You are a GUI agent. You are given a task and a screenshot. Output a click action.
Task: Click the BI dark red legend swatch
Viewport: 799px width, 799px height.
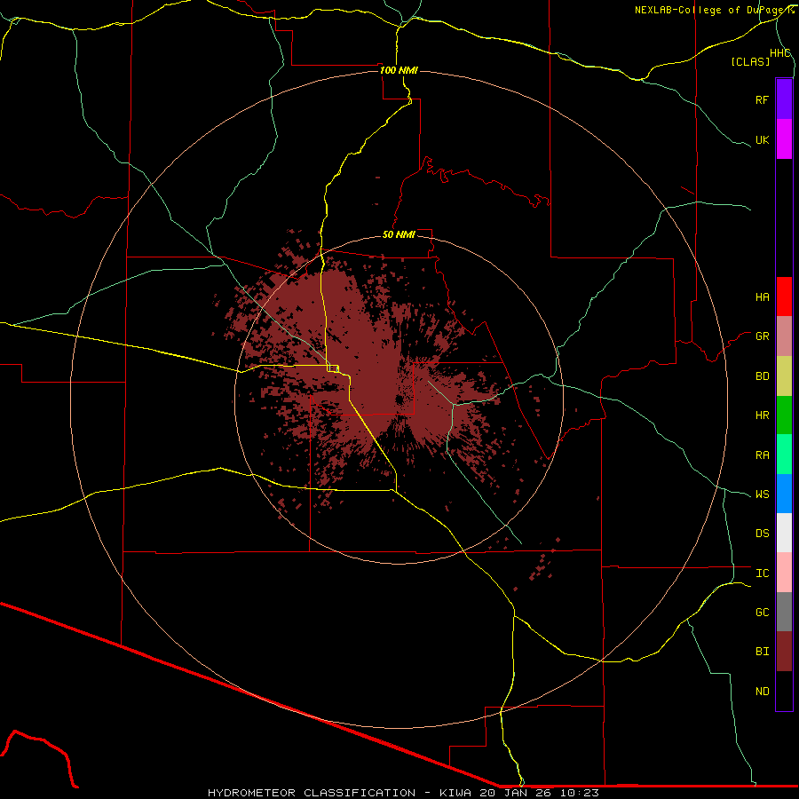point(784,652)
